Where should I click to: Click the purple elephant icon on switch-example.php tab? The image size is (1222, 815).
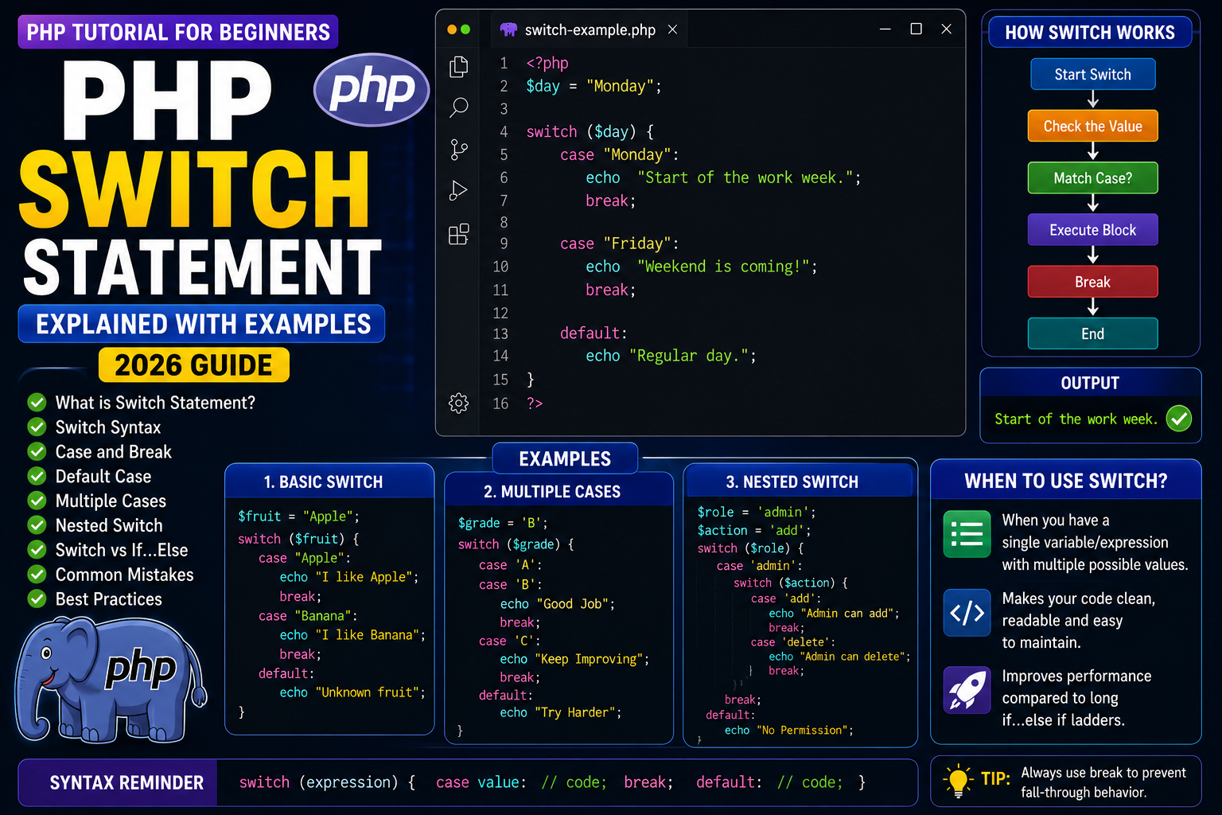tap(508, 29)
